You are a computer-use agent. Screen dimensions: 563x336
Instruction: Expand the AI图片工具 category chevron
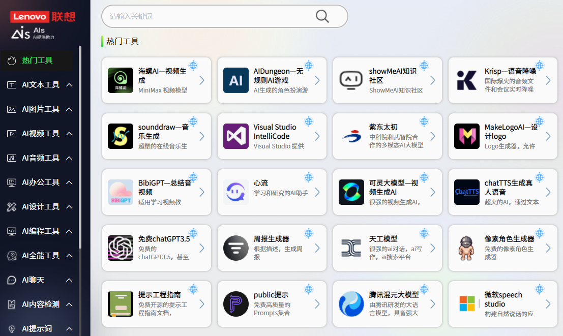69,109
